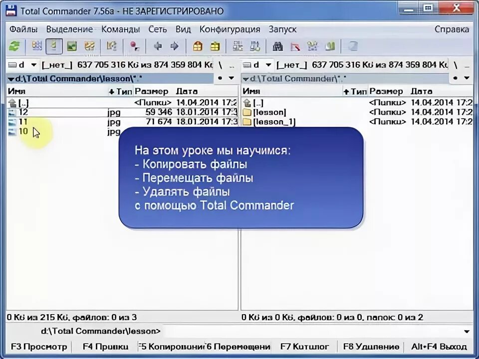The height and width of the screenshot is (359, 479).
Task: Open file search with binoculars icon
Action: coord(277,46)
